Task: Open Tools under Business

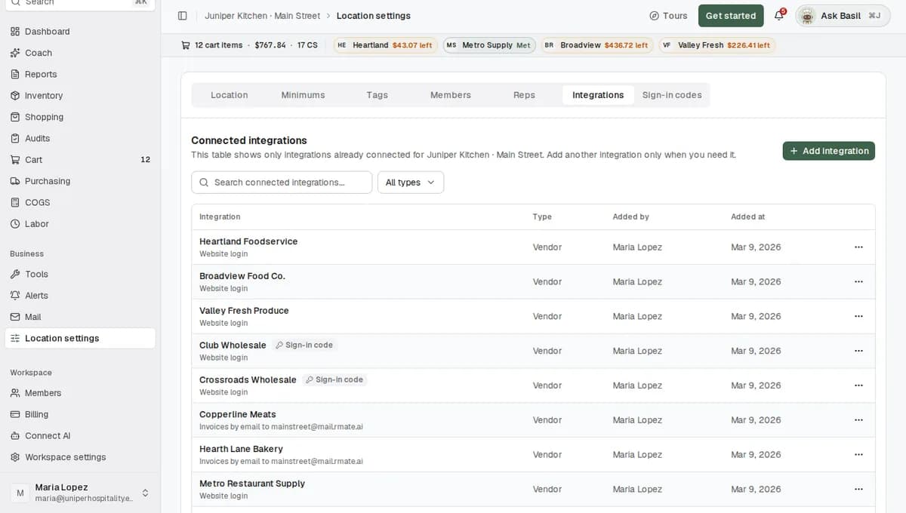Action: click(x=80, y=274)
